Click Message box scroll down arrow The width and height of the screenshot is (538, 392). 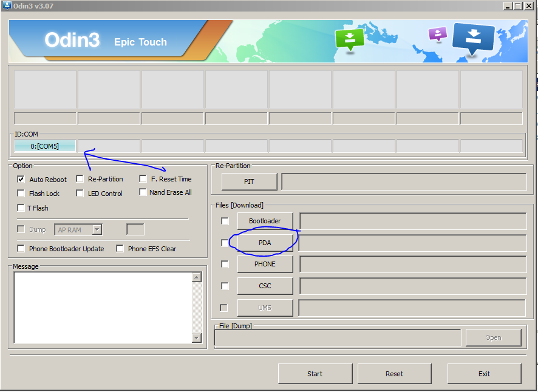(x=197, y=338)
